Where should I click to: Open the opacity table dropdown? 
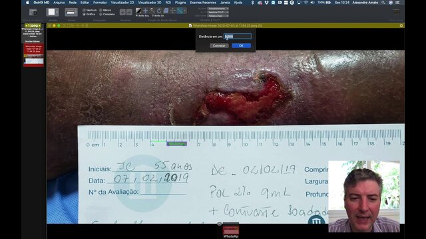point(218,16)
